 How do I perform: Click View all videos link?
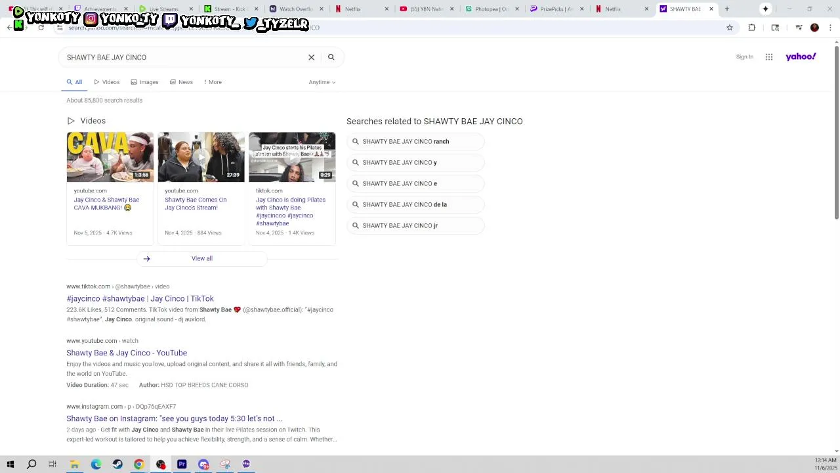202,259
